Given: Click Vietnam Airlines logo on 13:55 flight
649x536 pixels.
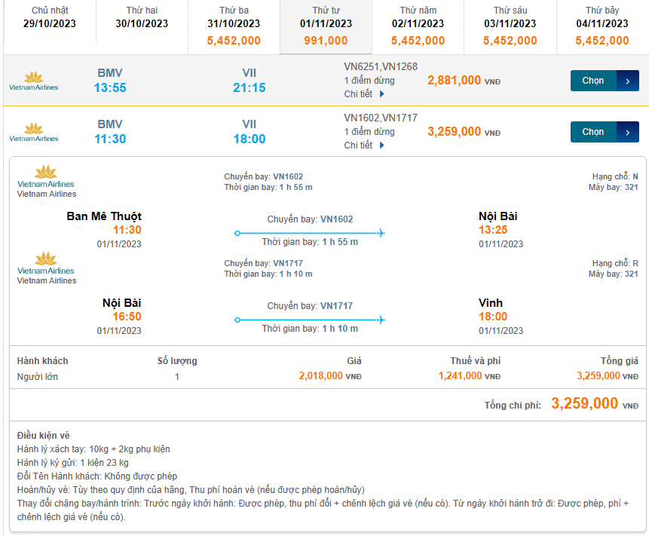Looking at the screenshot, I should 33,81.
